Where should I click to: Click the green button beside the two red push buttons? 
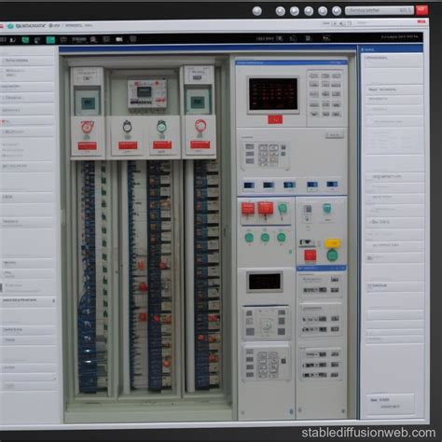pyautogui.click(x=283, y=209)
